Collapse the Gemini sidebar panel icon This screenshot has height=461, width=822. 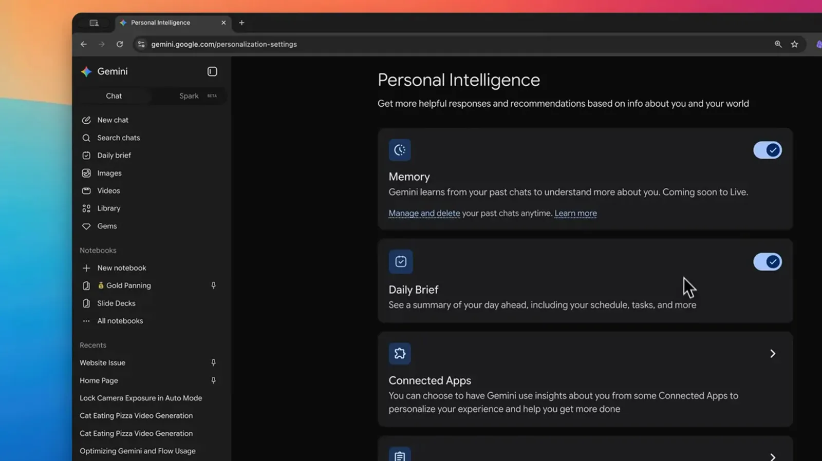(212, 71)
